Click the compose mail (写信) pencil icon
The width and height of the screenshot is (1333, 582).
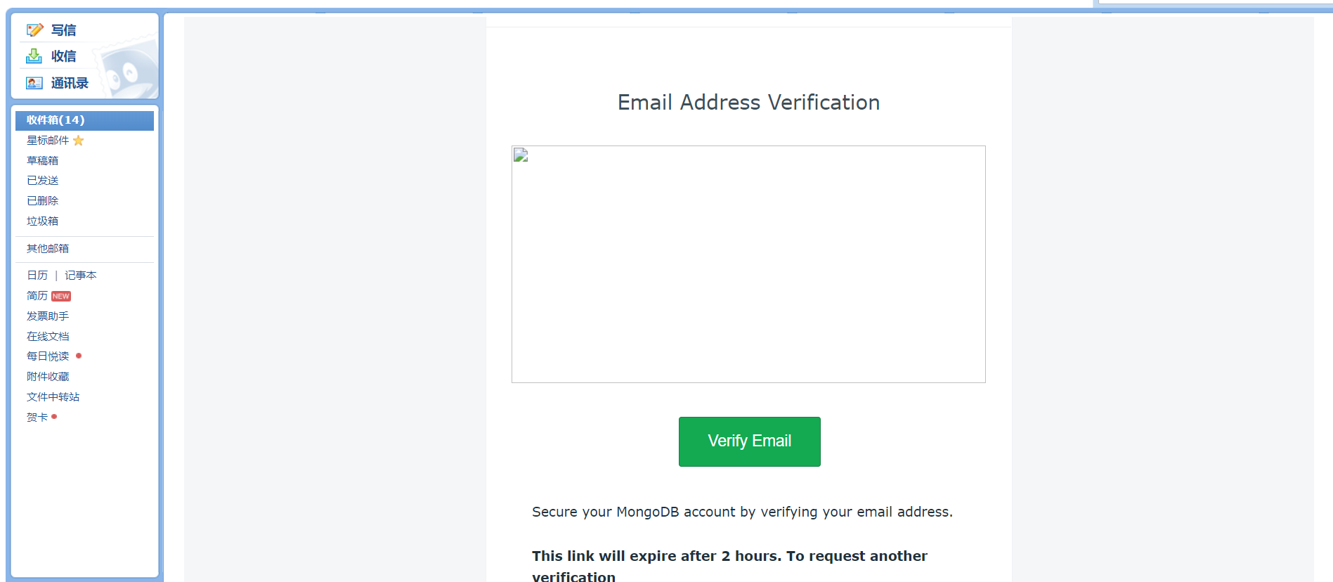34,30
